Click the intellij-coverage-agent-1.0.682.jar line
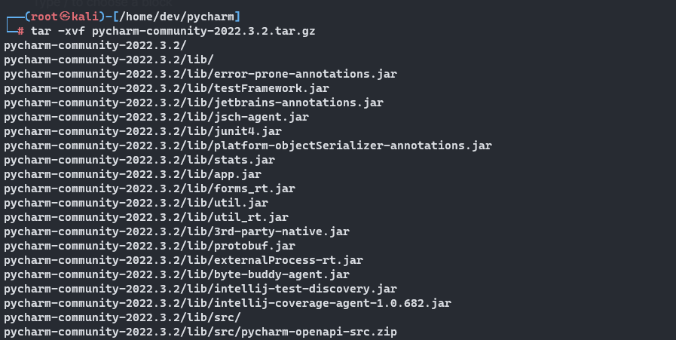 pos(227,303)
